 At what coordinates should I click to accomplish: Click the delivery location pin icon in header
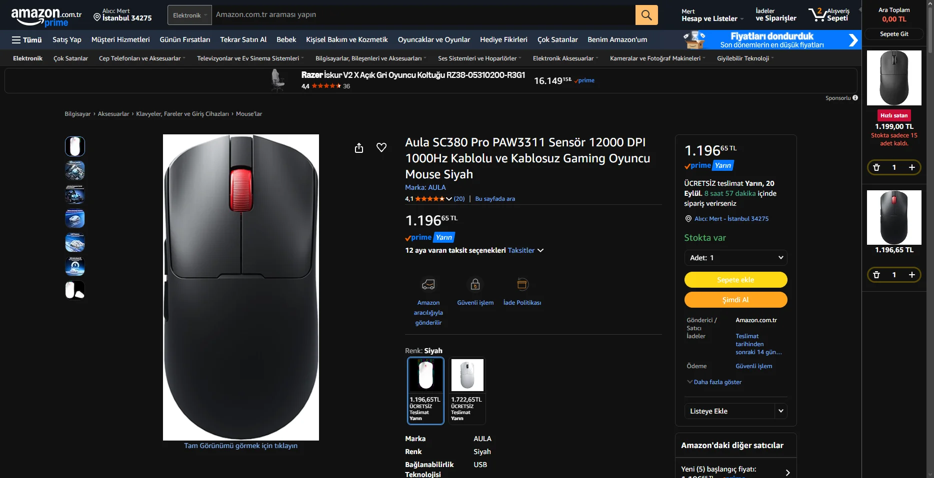coord(97,17)
